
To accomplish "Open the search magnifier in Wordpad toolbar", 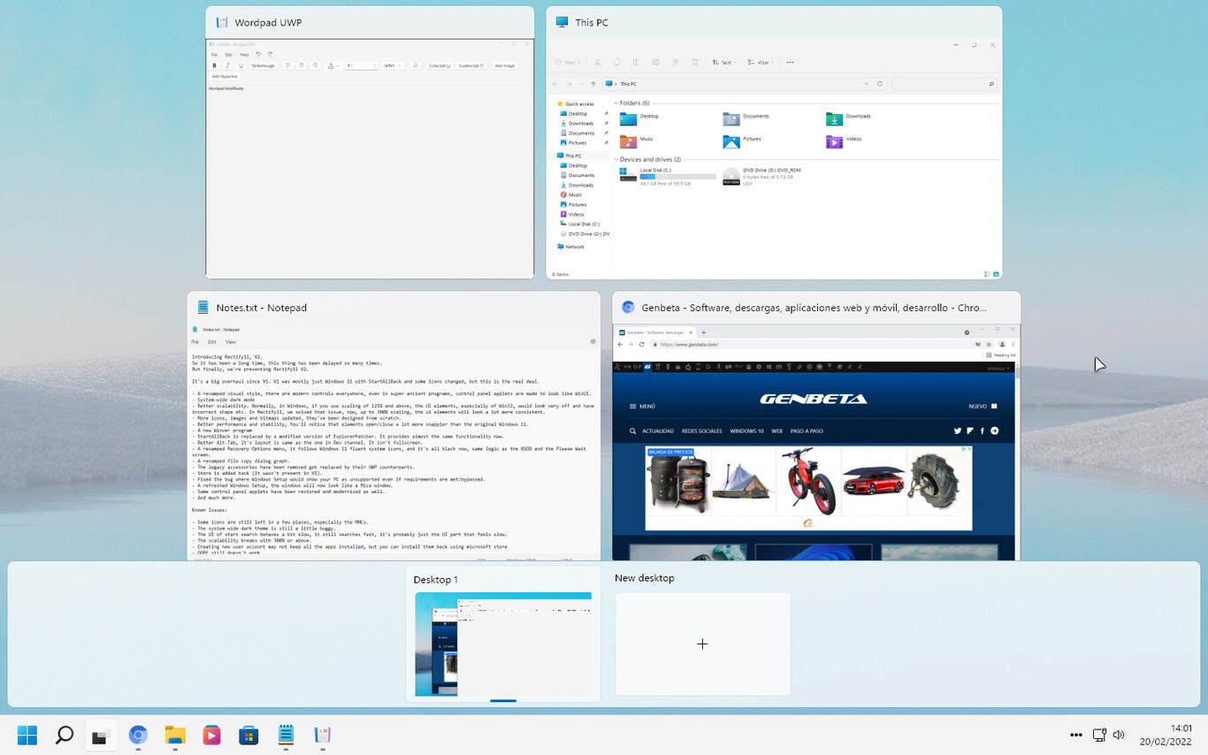I will tap(416, 65).
